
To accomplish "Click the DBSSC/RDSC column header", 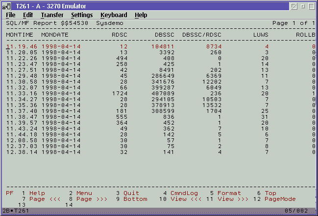I will click(202, 35).
